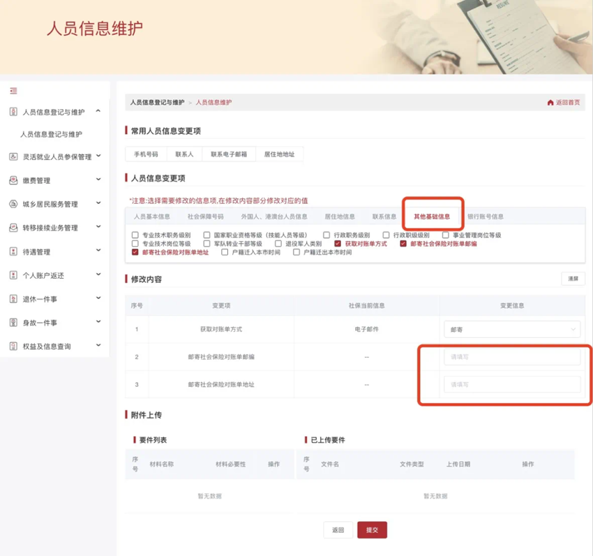
Task: Click the 灵活就业人员参保管理 sidebar icon
Action: (13, 156)
